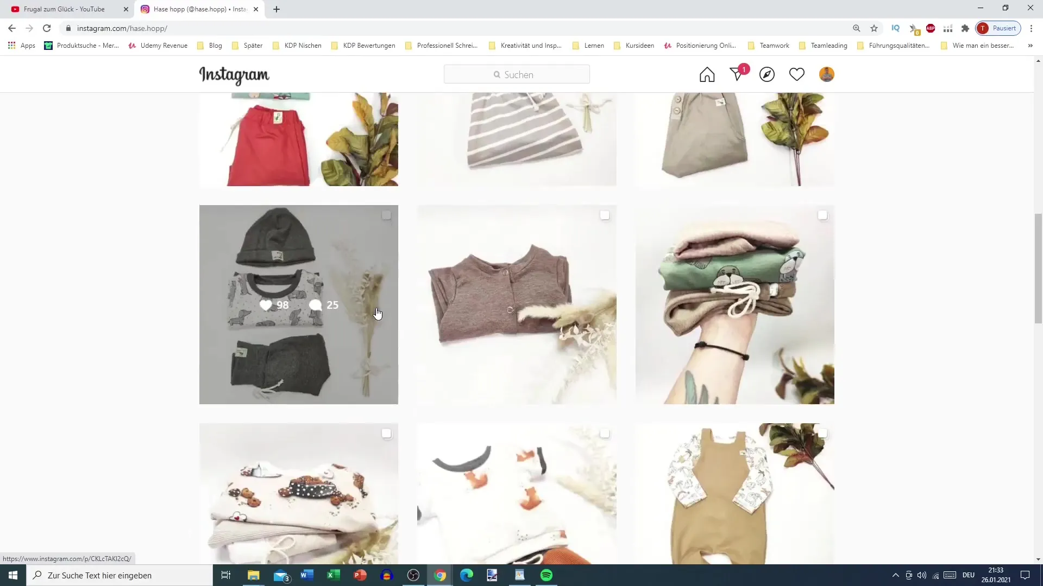Click the page vertical scrollbar thumb
The width and height of the screenshot is (1043, 586).
point(1038,269)
